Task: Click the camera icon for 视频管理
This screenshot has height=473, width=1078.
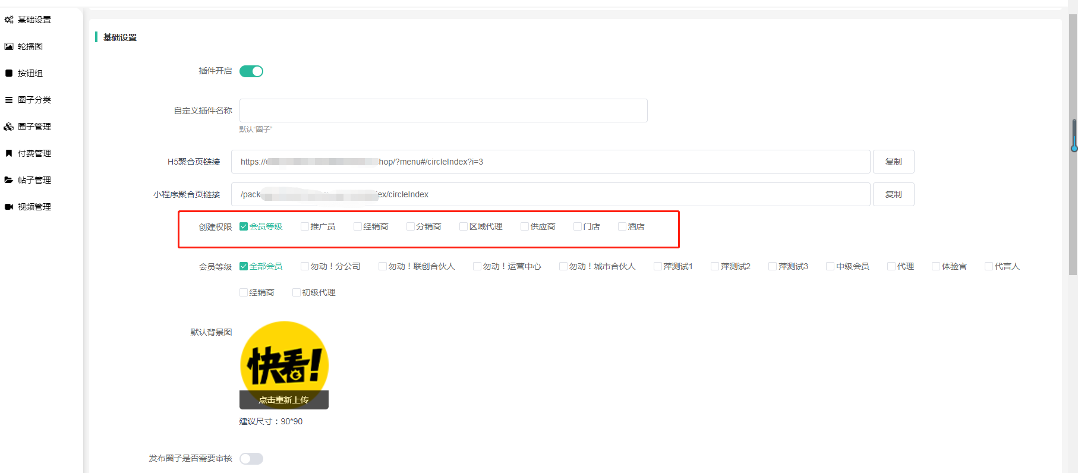Action: (x=9, y=207)
